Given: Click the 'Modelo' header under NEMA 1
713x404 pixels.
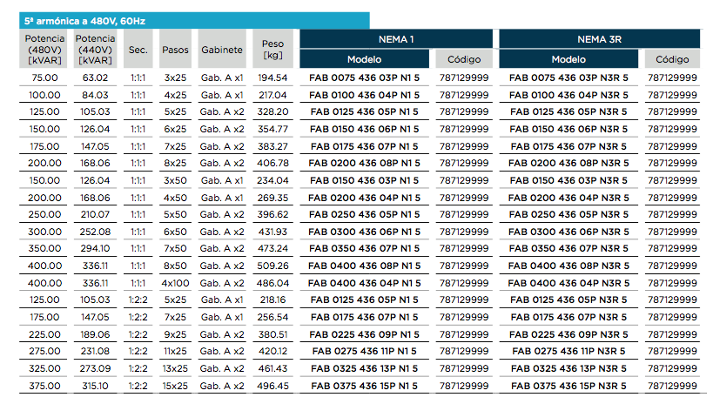Looking at the screenshot, I should click(x=364, y=59).
